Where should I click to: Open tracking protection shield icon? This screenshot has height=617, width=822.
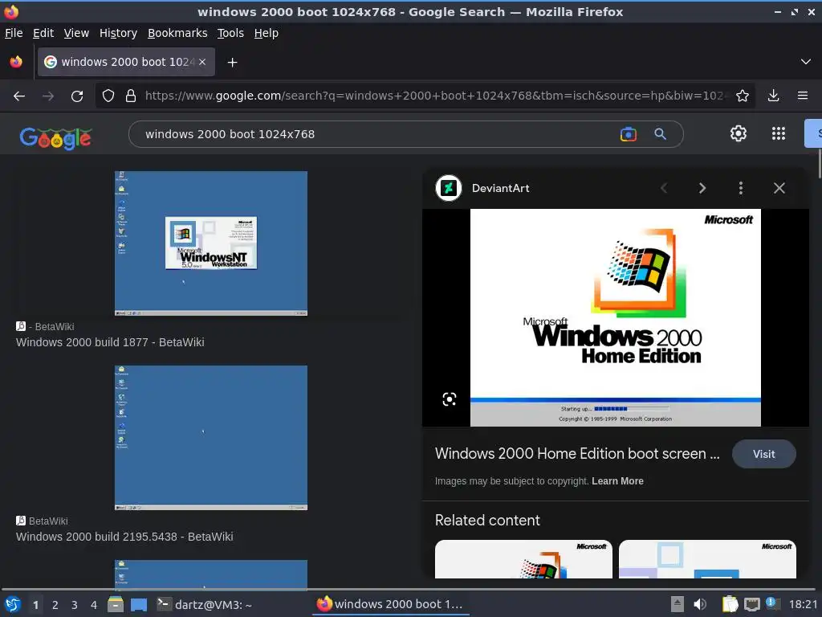pos(108,96)
